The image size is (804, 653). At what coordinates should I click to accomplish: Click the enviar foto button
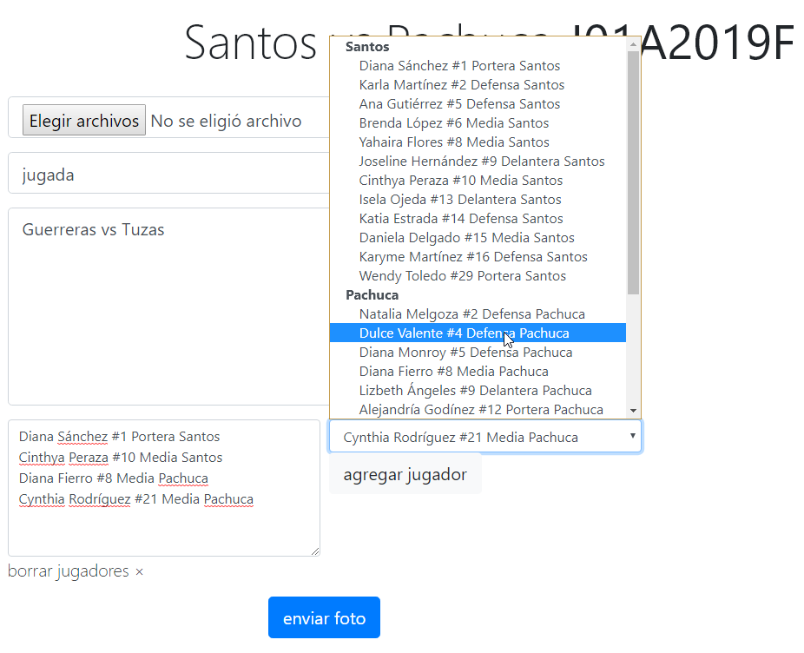pyautogui.click(x=324, y=617)
